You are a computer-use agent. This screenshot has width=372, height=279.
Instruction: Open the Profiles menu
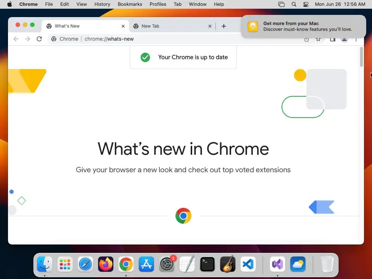click(158, 4)
